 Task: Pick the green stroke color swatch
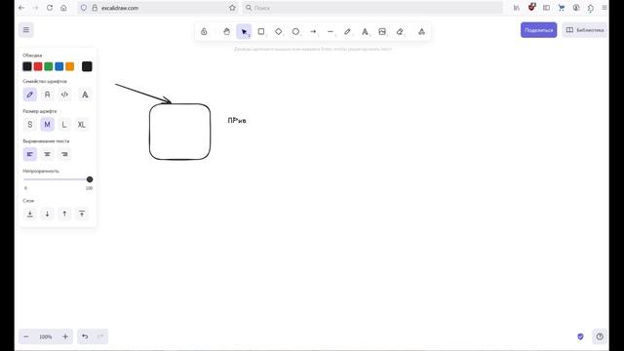pos(49,66)
